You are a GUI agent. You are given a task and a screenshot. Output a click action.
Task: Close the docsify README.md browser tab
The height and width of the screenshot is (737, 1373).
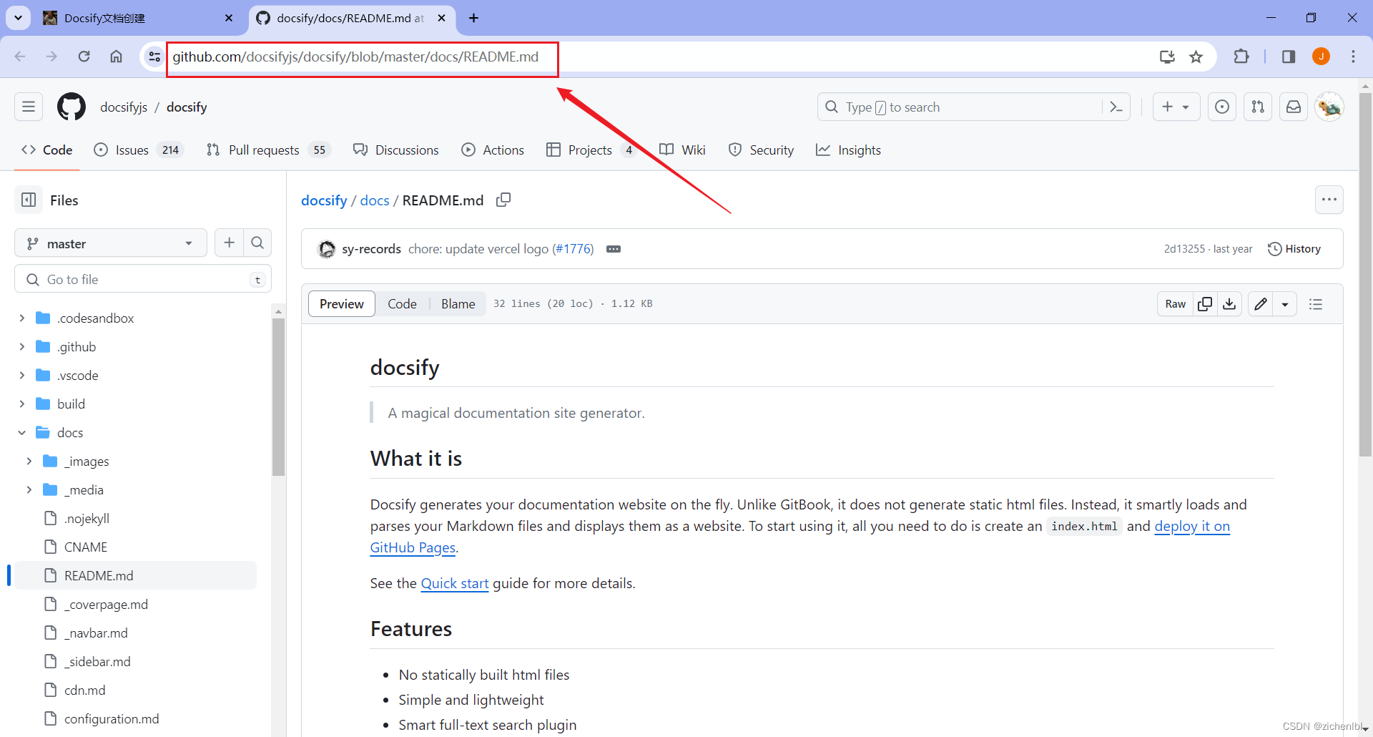pos(442,18)
